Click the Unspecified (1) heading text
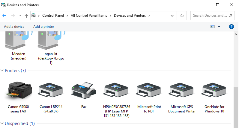The image size is (239, 128). (20, 124)
